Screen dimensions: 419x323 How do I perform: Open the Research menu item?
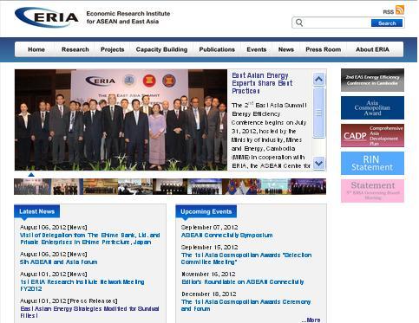(75, 49)
